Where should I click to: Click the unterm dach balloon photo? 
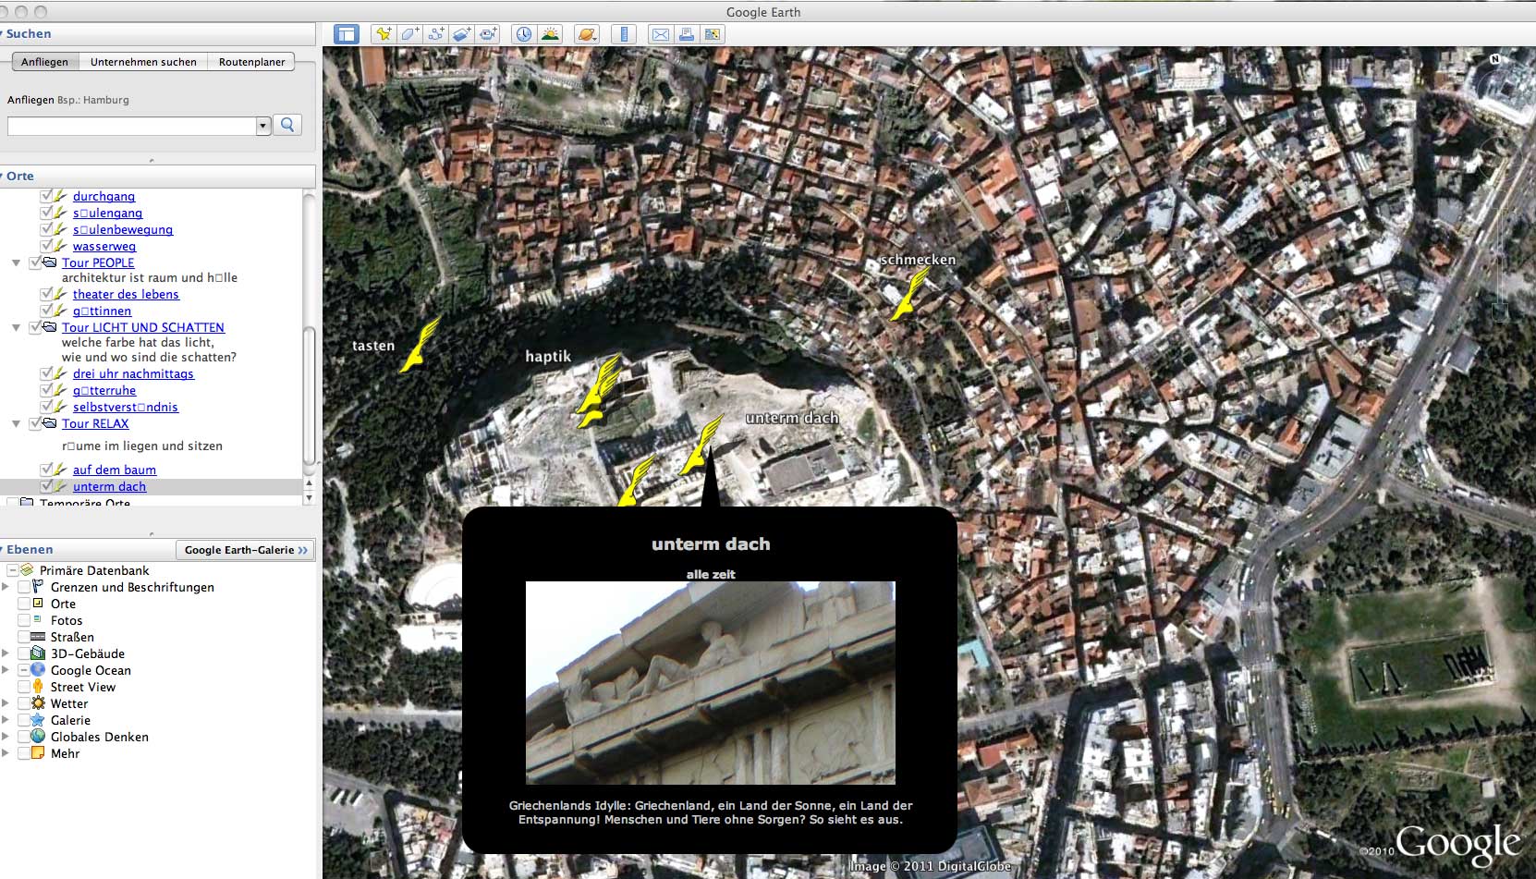pyautogui.click(x=710, y=682)
